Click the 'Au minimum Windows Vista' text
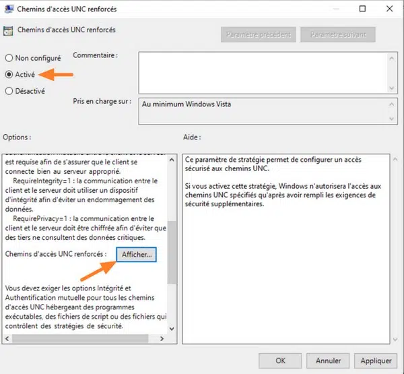Screen dimensions: 404x374 coord(187,104)
